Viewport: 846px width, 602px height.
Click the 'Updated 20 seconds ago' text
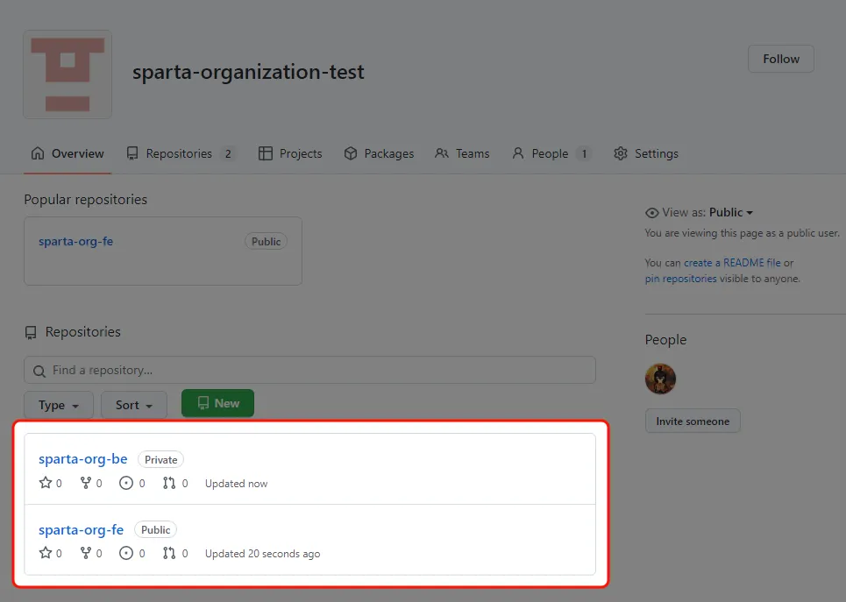coord(262,554)
